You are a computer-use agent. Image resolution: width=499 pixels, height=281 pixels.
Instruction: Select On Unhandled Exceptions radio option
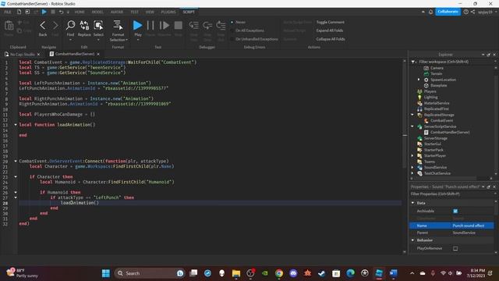click(232, 39)
